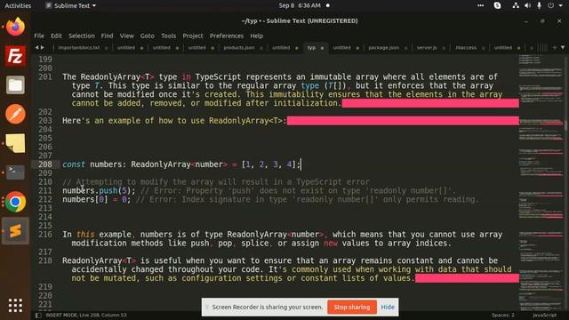Screen dimensions: 569x320
Task: Open the Edit menu
Action: click(x=56, y=36)
